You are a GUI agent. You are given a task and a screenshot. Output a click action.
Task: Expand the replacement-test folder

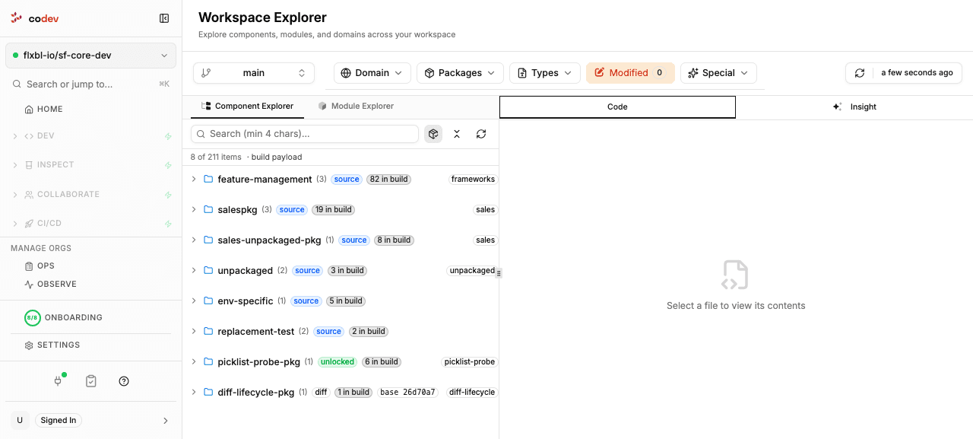pos(194,332)
